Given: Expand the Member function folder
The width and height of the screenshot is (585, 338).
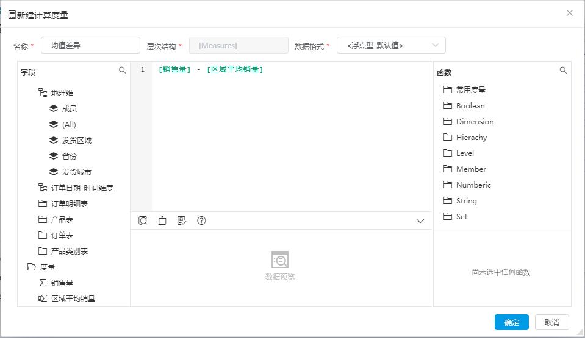Looking at the screenshot, I should coord(465,169).
